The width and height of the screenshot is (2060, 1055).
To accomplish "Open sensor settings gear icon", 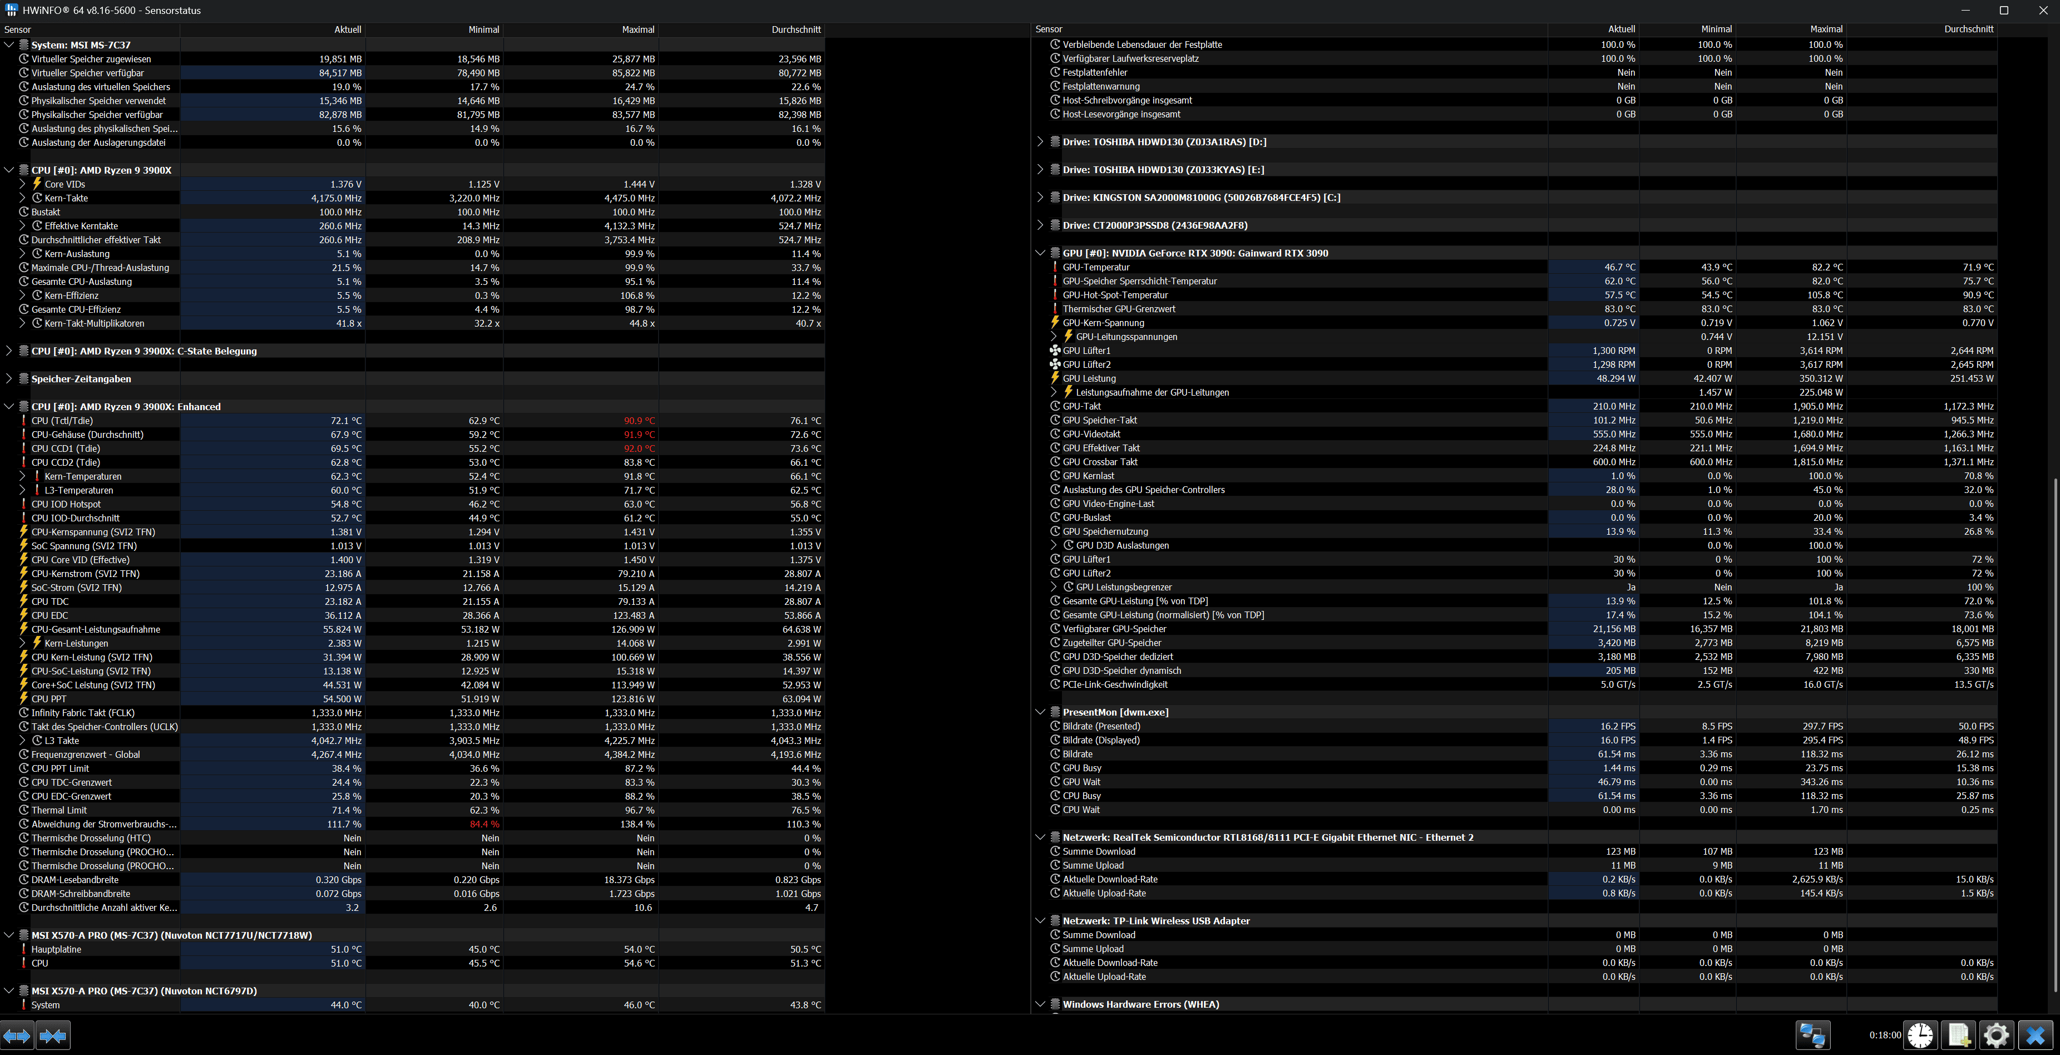I will pos(1996,1035).
